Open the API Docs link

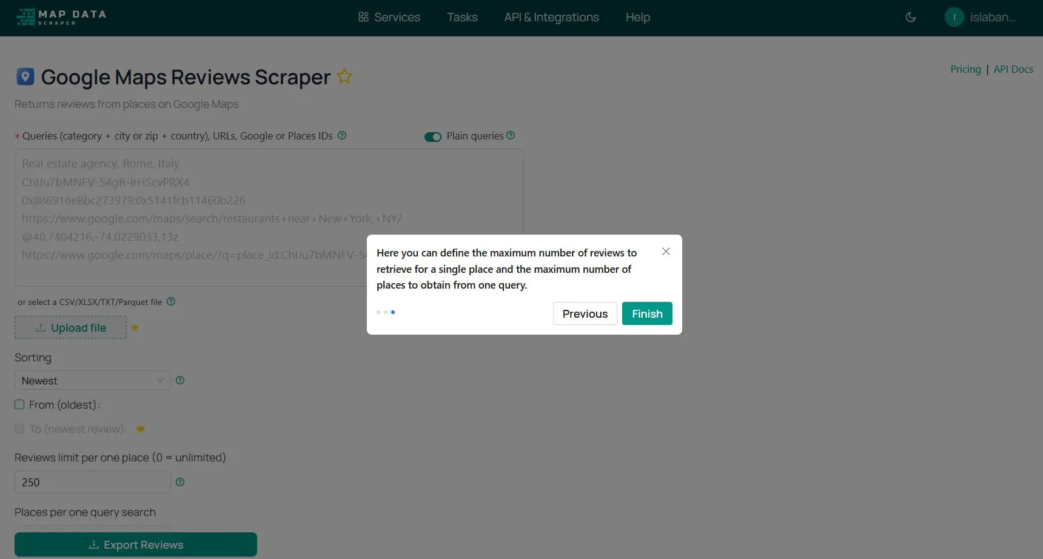pos(1013,69)
